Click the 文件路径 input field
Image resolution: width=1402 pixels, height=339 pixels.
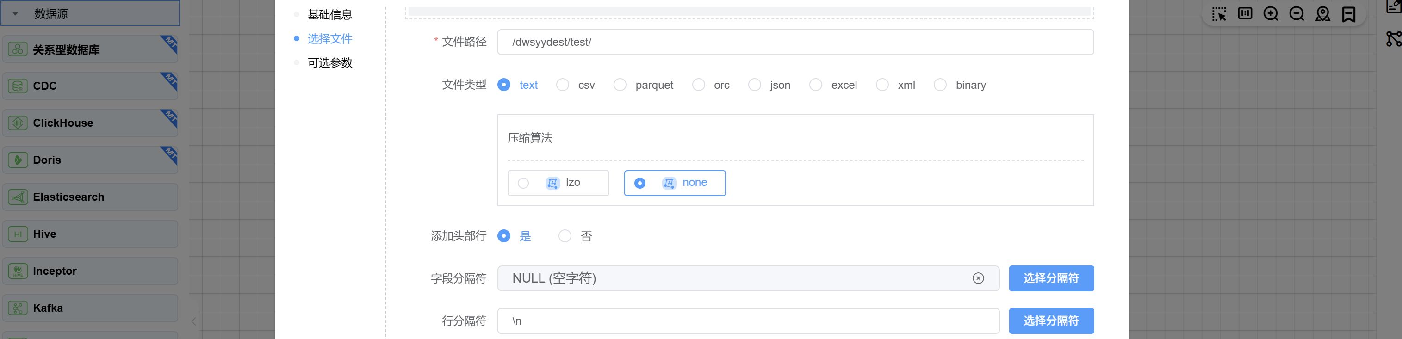click(794, 42)
